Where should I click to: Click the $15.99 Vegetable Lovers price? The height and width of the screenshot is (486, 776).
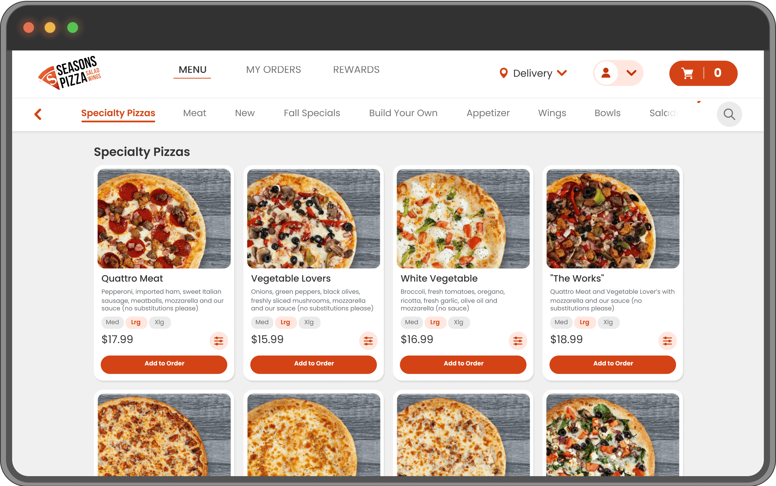click(267, 339)
